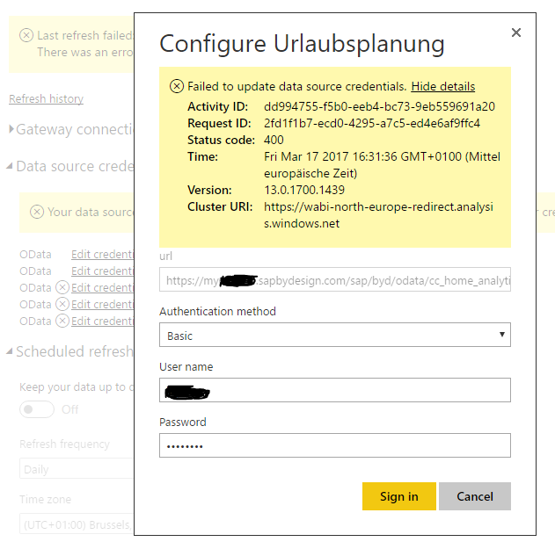Click the Cluster URI address text
The width and height of the screenshot is (555, 549).
(x=378, y=214)
